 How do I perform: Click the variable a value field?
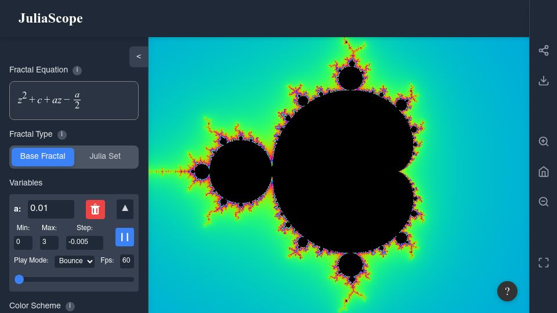51,209
